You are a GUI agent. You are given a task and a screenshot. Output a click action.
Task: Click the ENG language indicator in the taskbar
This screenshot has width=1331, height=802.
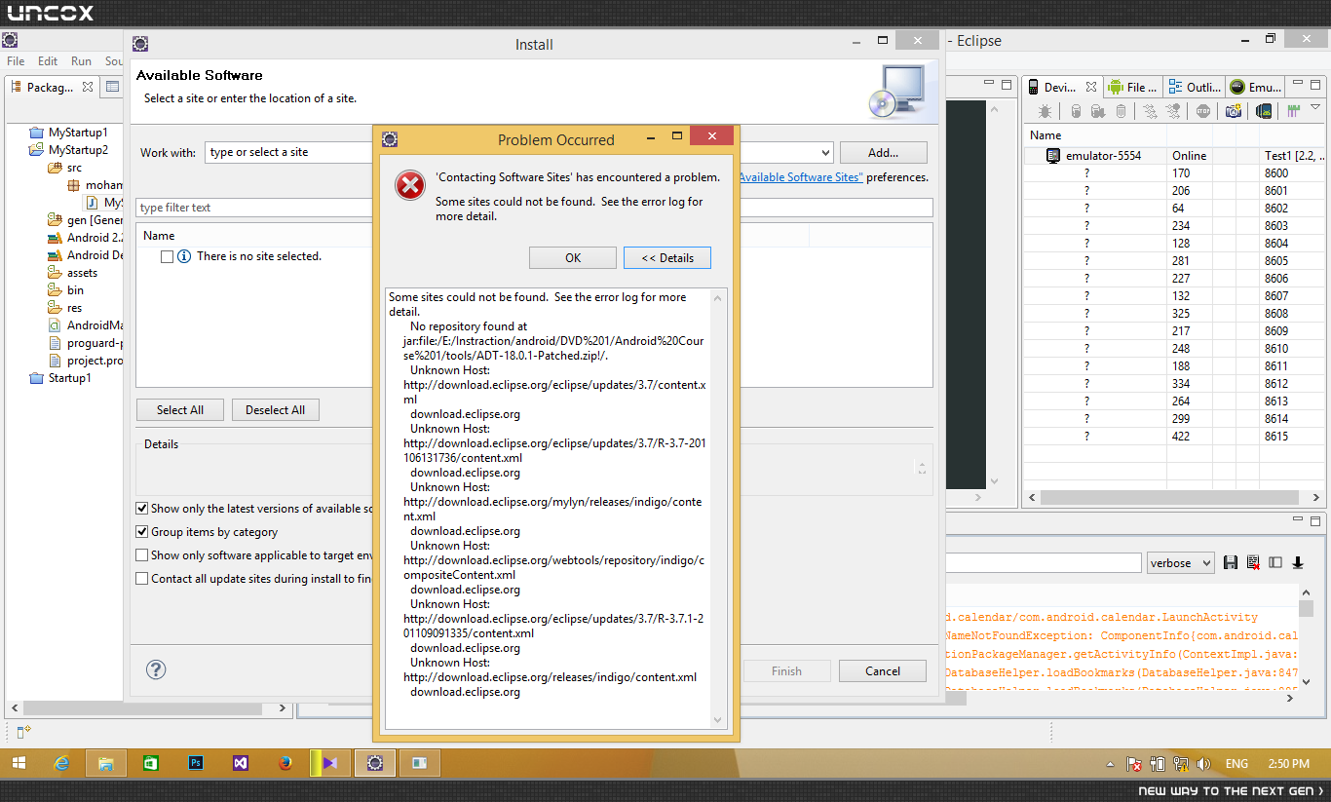1236,764
